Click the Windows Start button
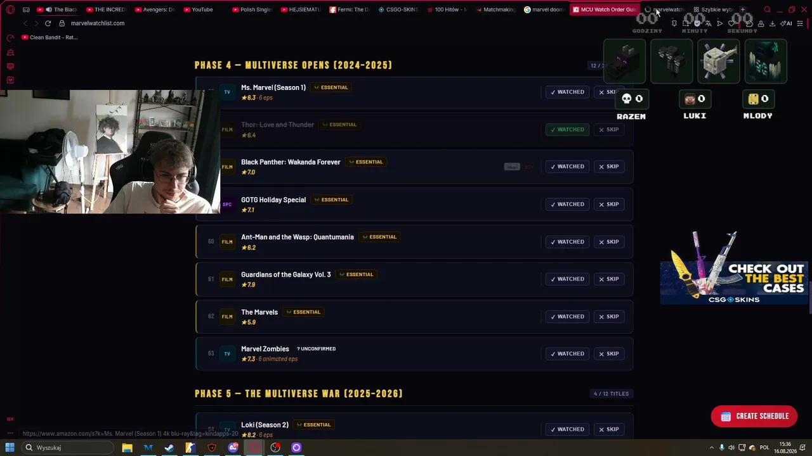Viewport: 812px width, 456px height. point(10,448)
